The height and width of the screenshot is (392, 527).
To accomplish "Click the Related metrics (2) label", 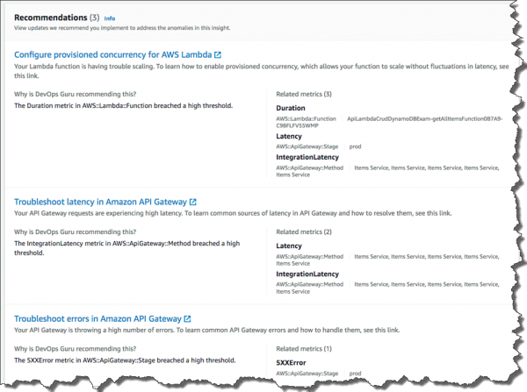I will pyautogui.click(x=304, y=232).
